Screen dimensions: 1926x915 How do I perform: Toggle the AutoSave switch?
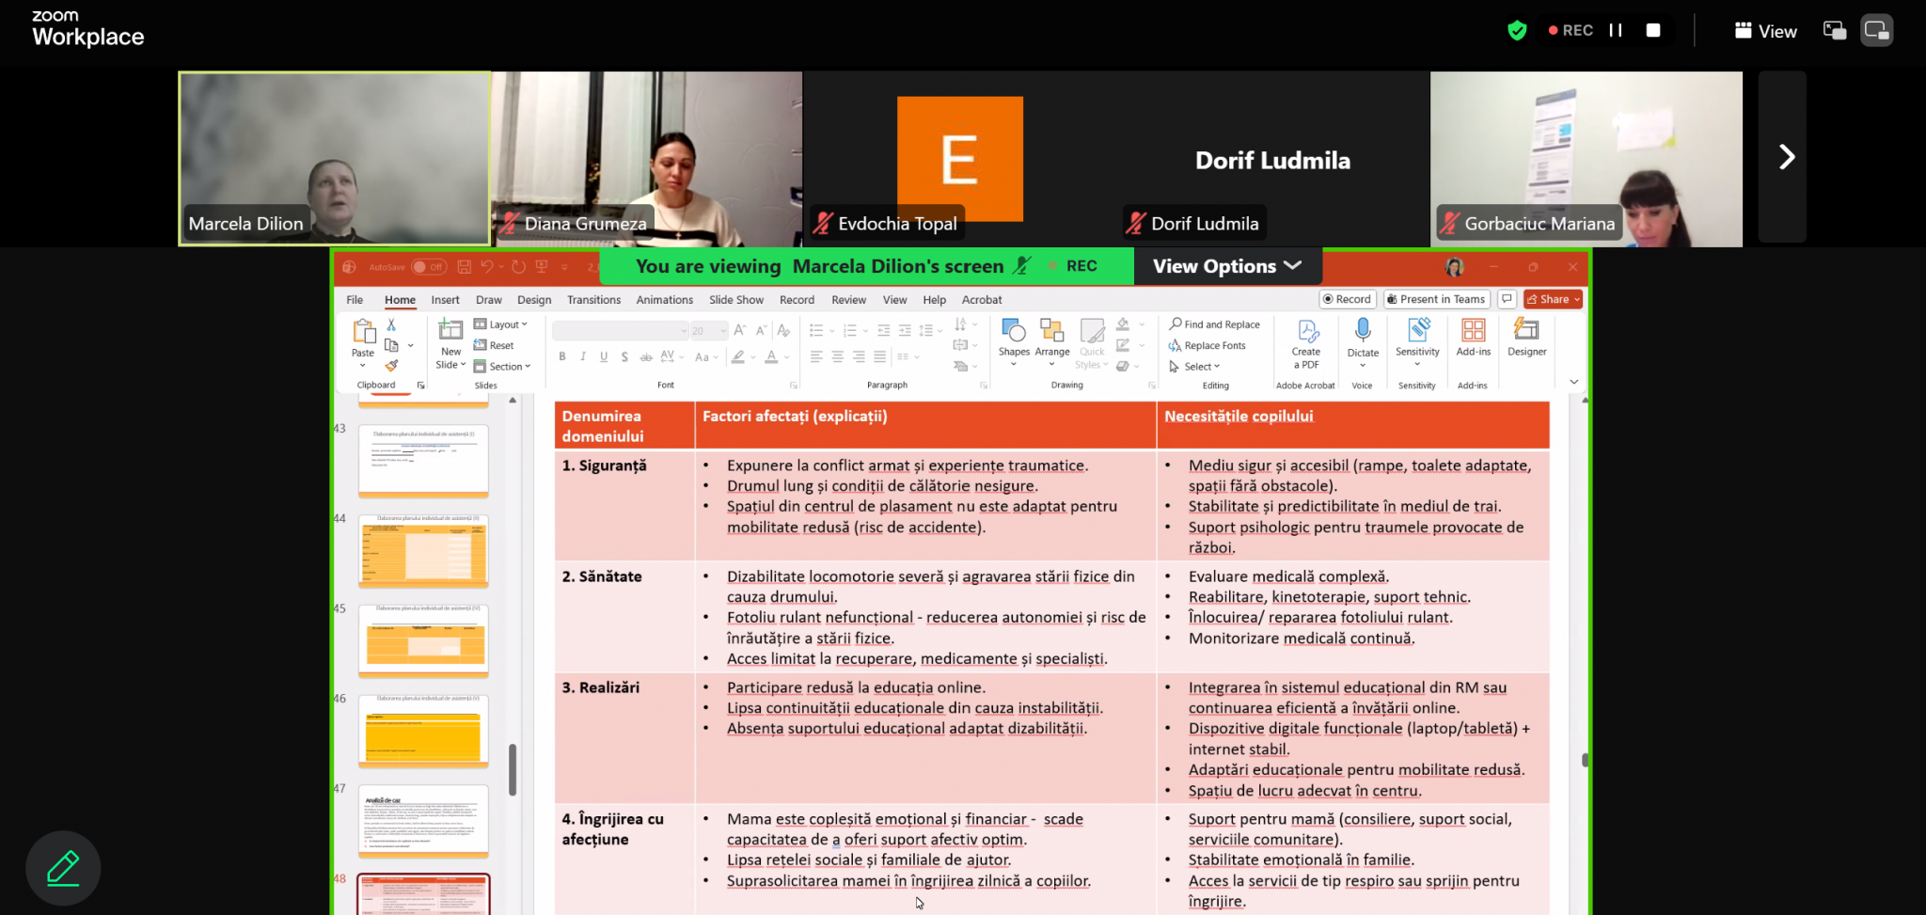click(x=429, y=267)
